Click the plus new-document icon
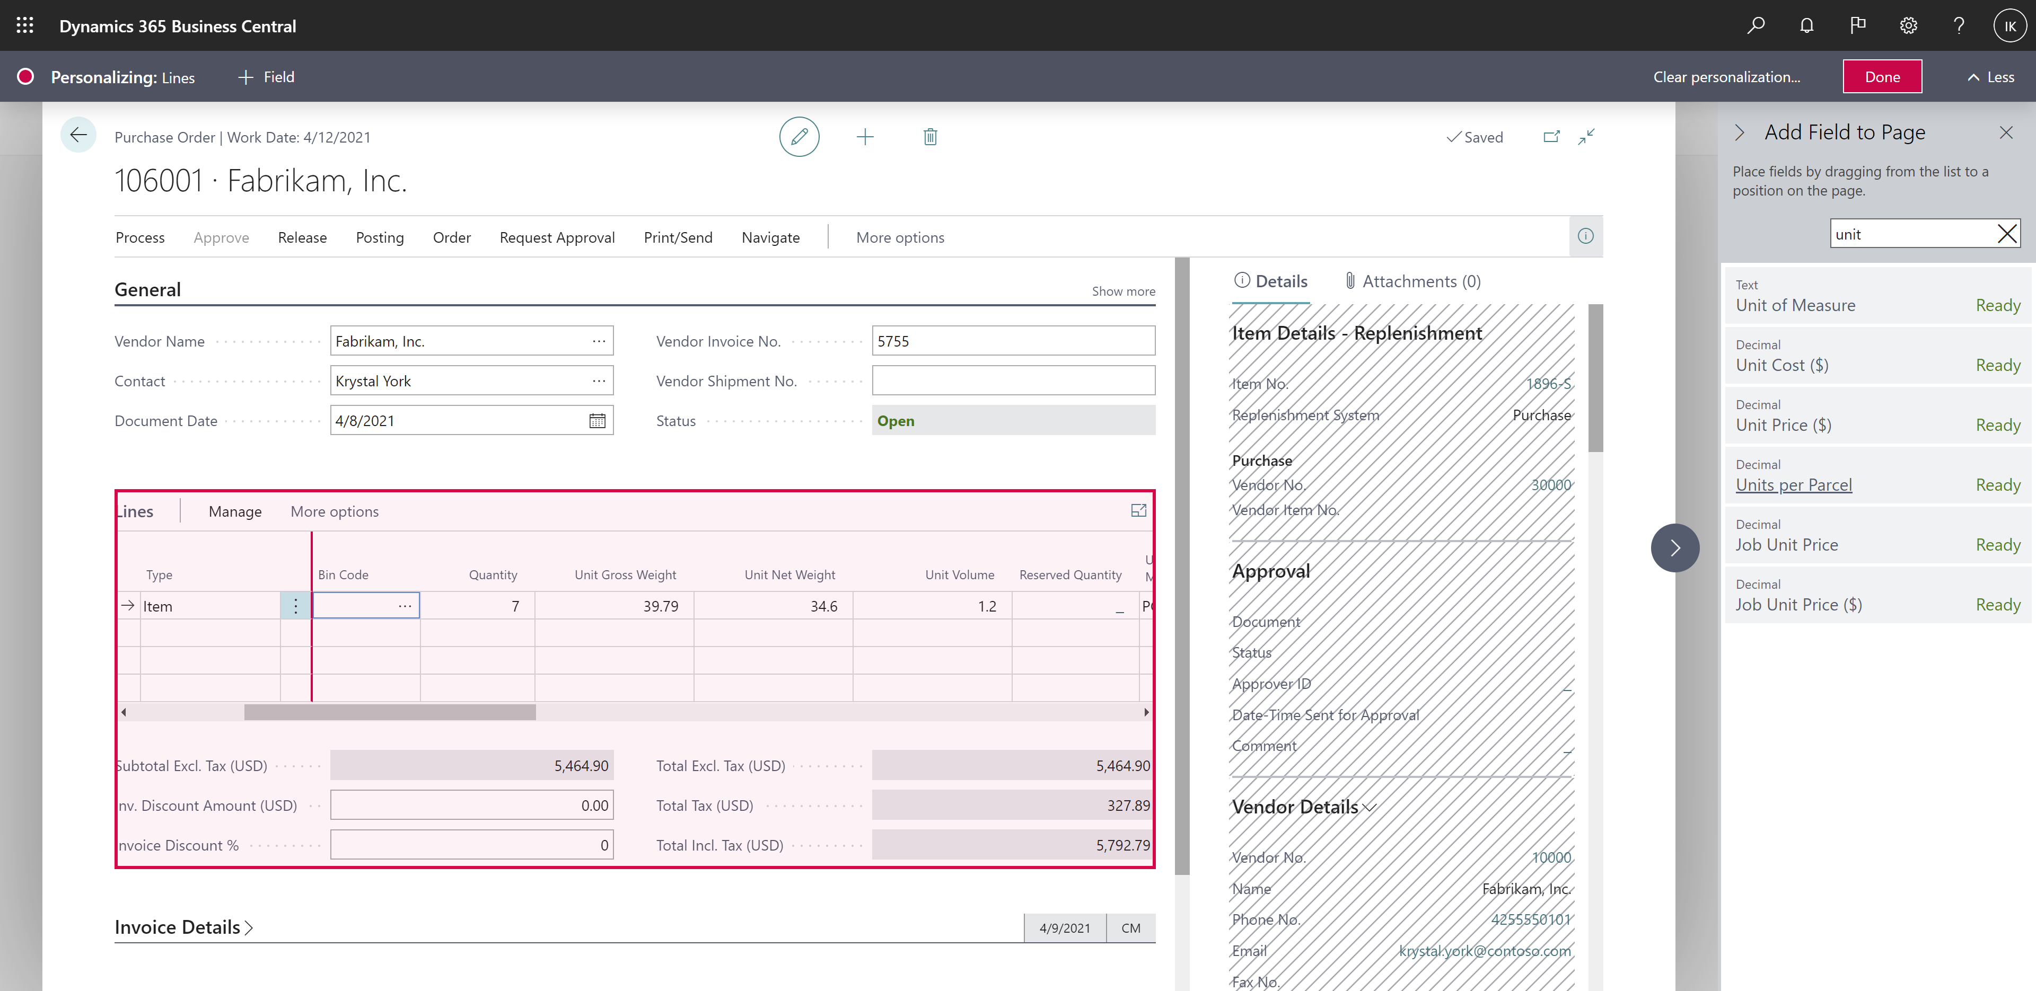Viewport: 2036px width, 991px height. pyautogui.click(x=865, y=137)
